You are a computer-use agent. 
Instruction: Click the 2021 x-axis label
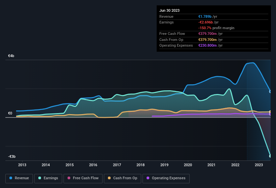coord(211,165)
